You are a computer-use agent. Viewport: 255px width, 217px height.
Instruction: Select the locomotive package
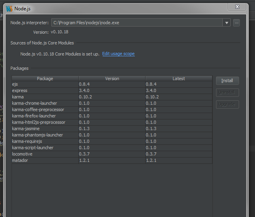point(22,154)
